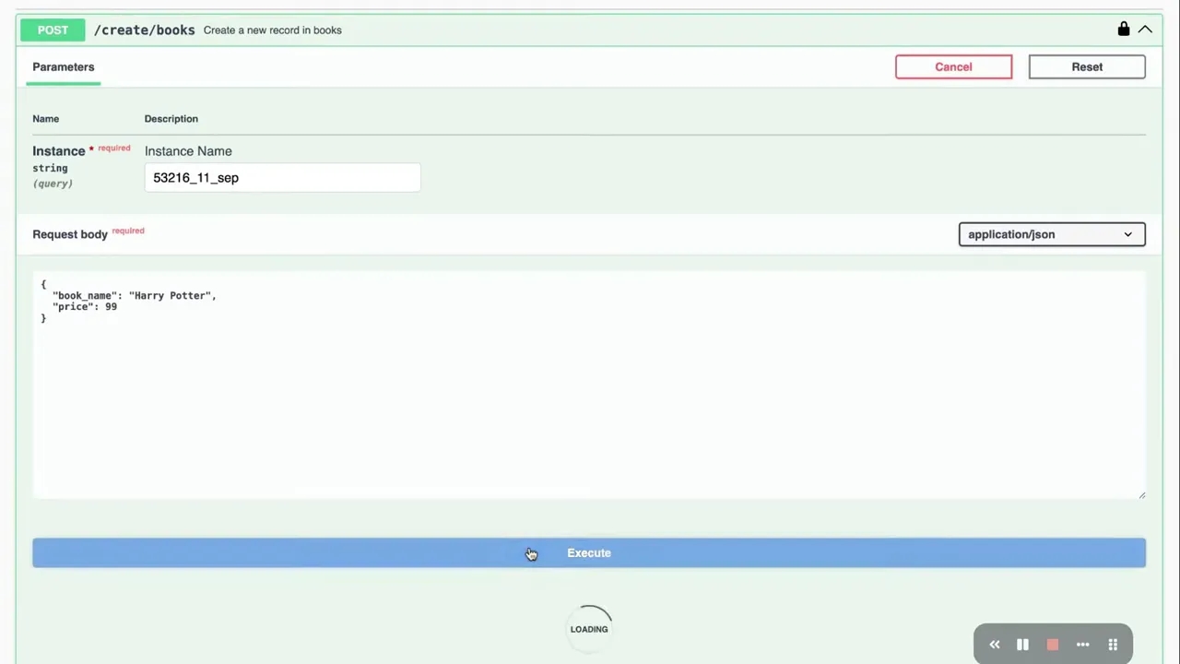Select the Parameters tab
This screenshot has height=664, width=1180.
(64, 66)
